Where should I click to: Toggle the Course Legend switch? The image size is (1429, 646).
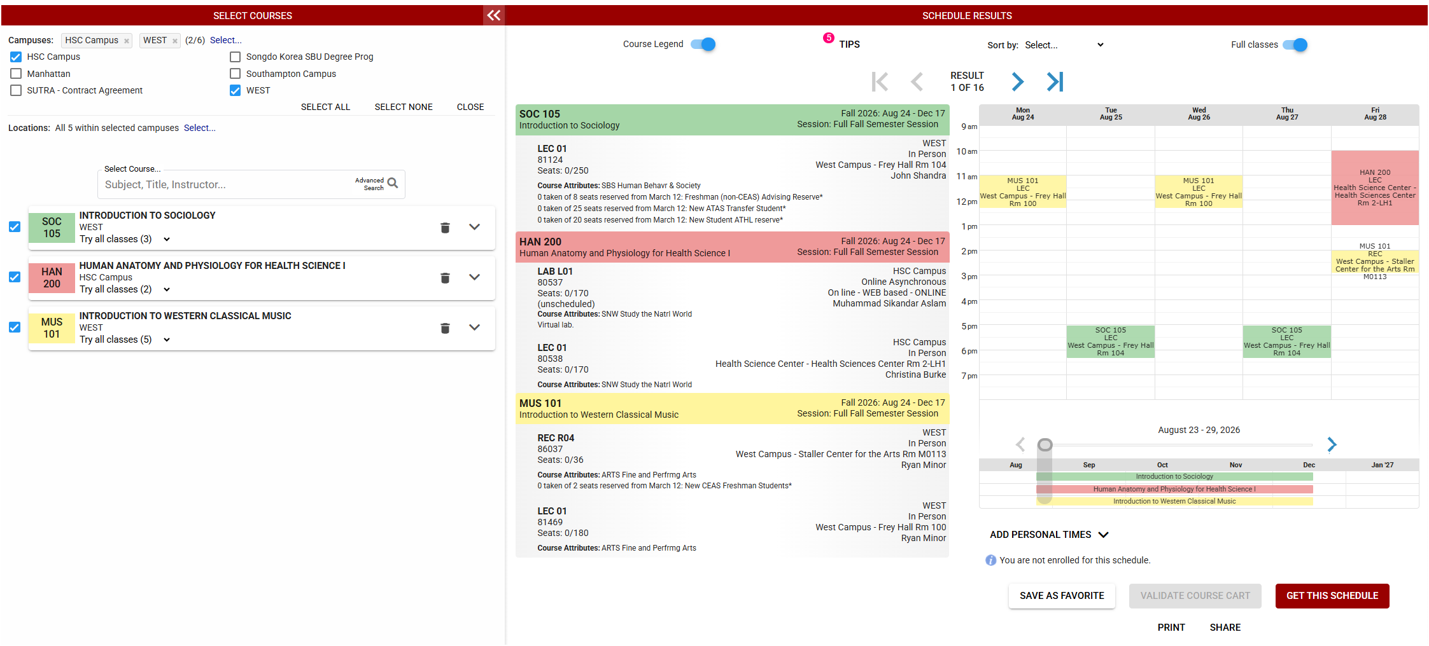tap(703, 44)
